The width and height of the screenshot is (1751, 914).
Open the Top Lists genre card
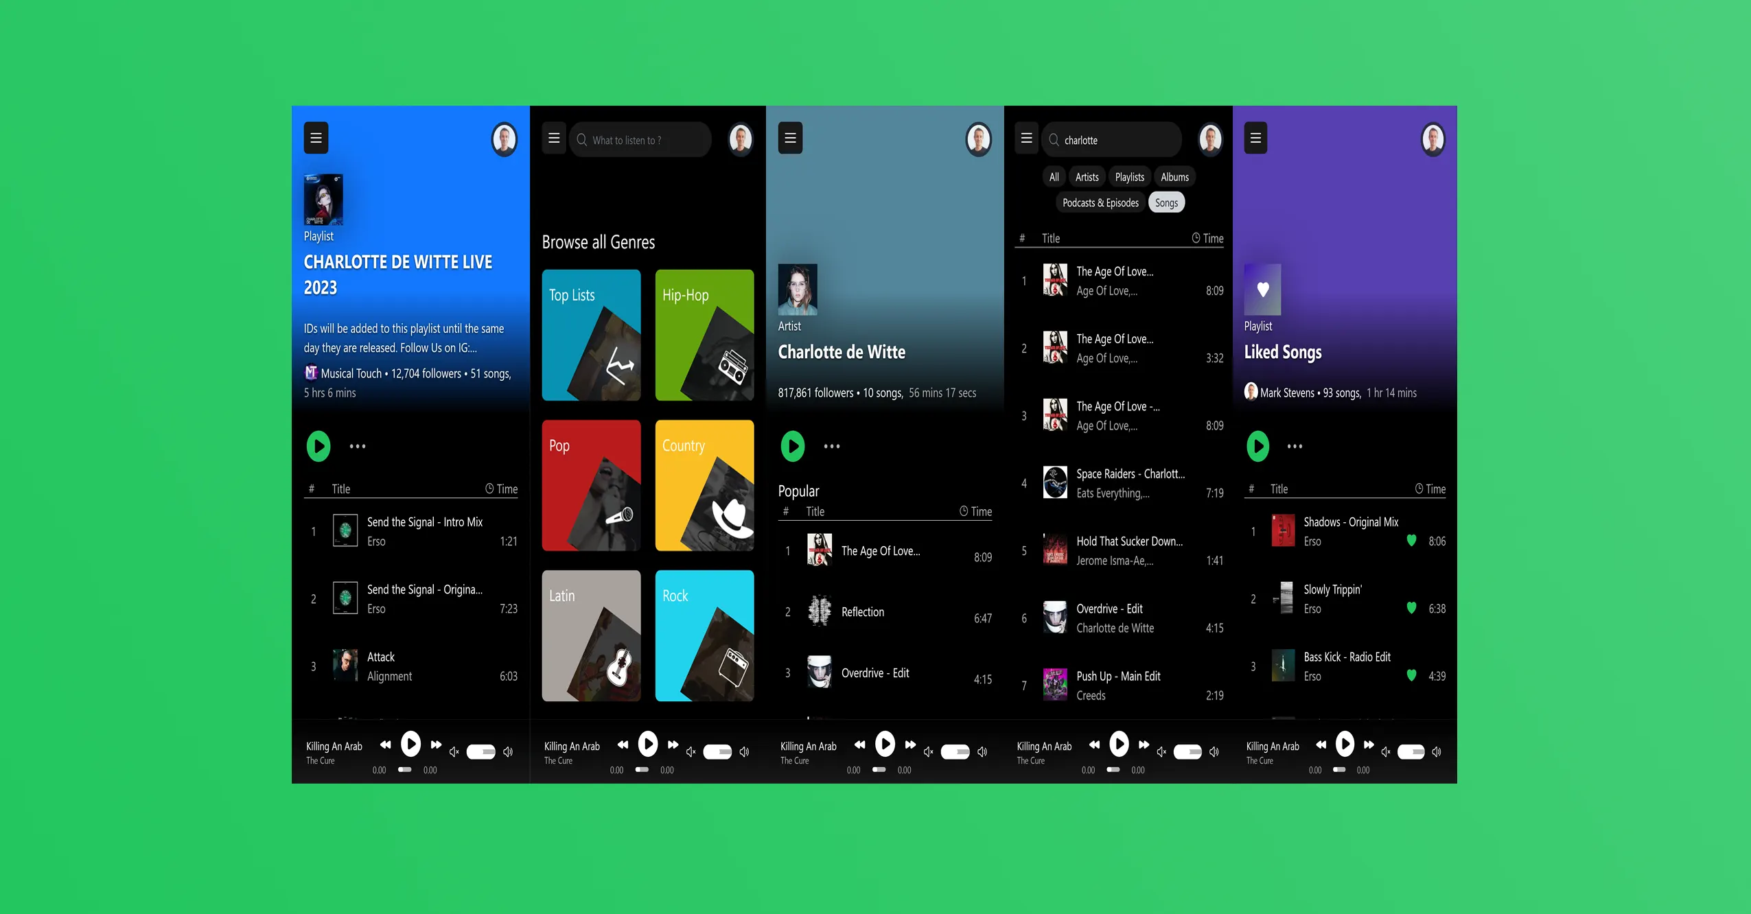591,335
